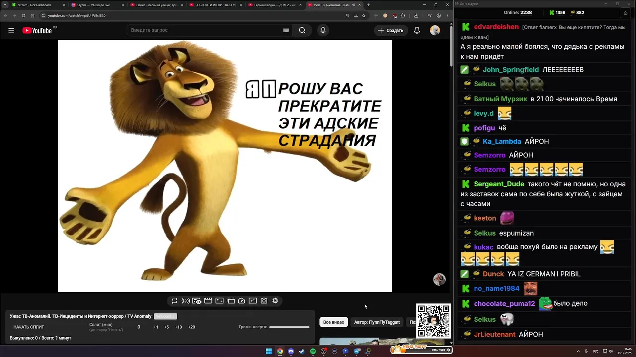
Task: Open Discord from the taskbar
Action: (x=291, y=351)
